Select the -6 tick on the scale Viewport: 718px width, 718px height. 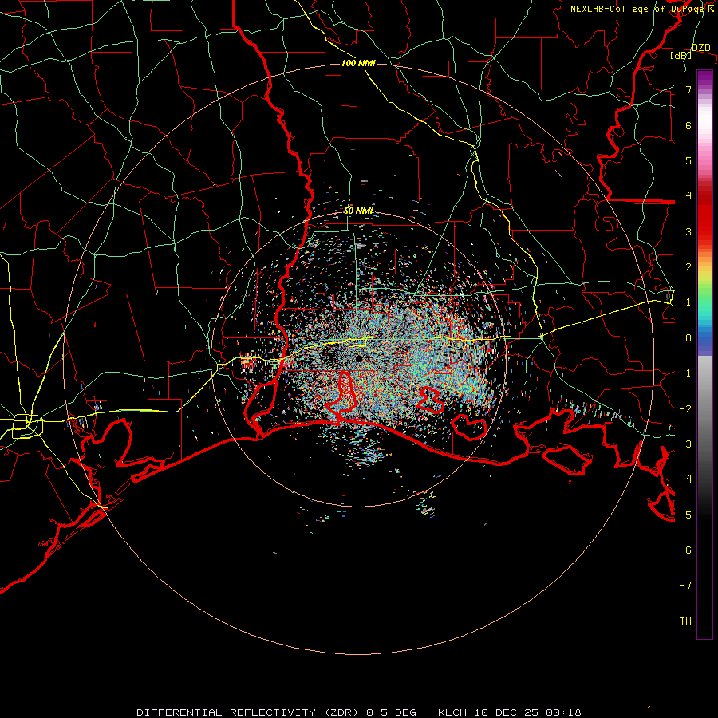[x=685, y=550]
